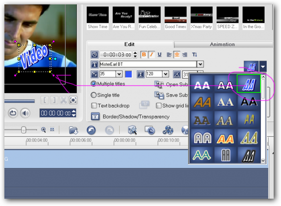
Task: Open the Track Manager film reel icon
Action: coord(168,130)
